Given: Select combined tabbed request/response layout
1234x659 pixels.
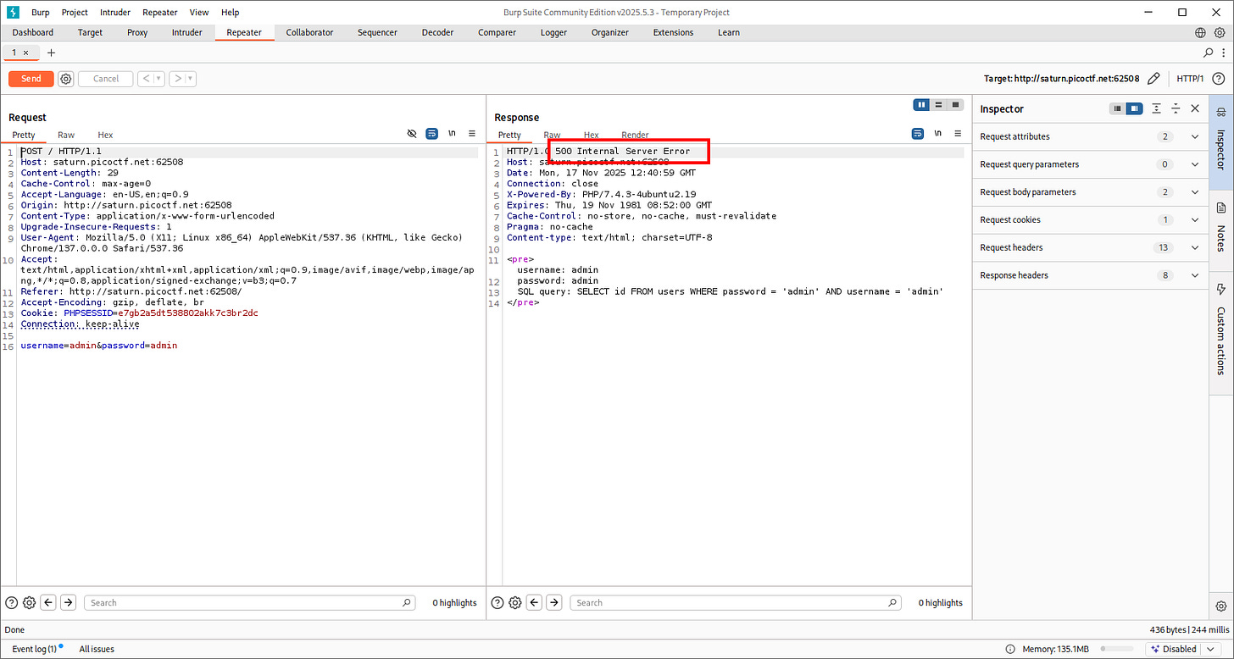Looking at the screenshot, I should (x=955, y=105).
